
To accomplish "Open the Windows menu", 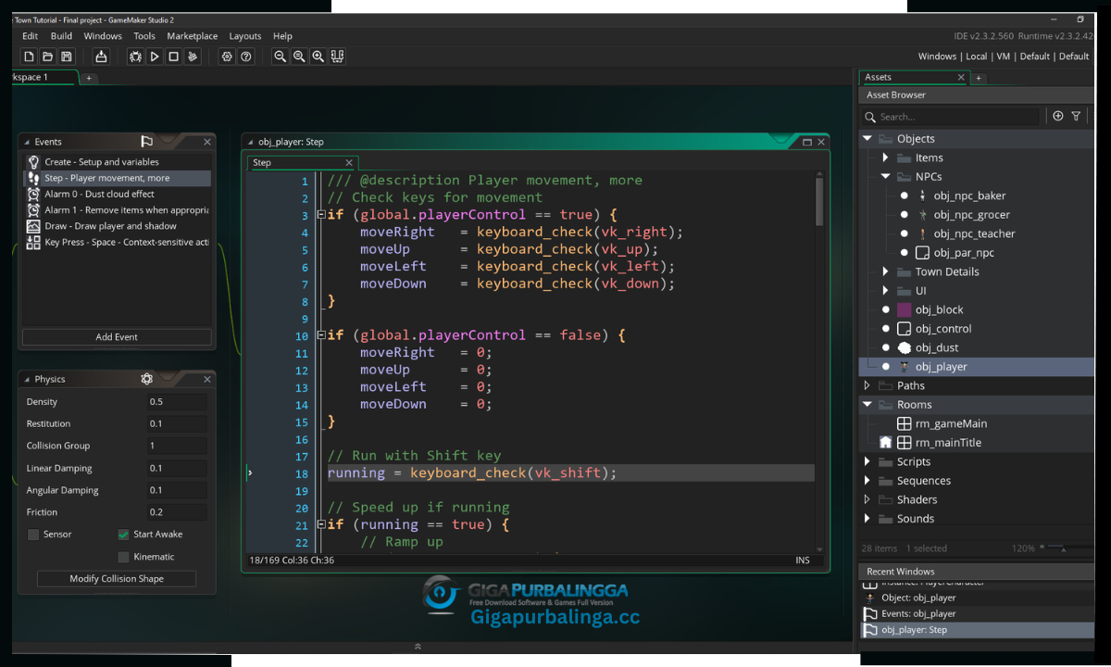I will [x=103, y=36].
